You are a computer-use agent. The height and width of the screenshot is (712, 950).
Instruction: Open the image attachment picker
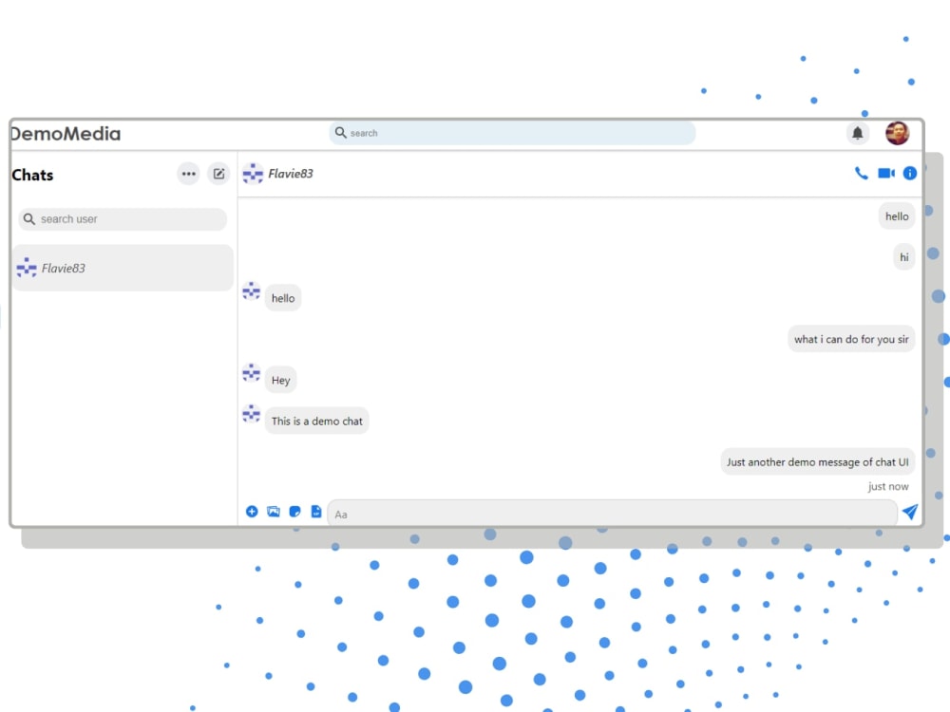pos(274,511)
